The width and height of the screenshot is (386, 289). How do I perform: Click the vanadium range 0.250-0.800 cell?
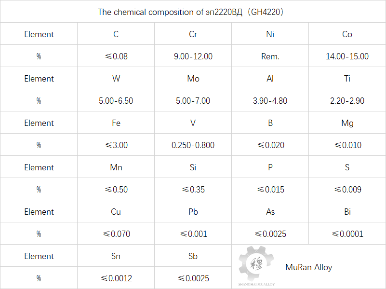click(193, 145)
